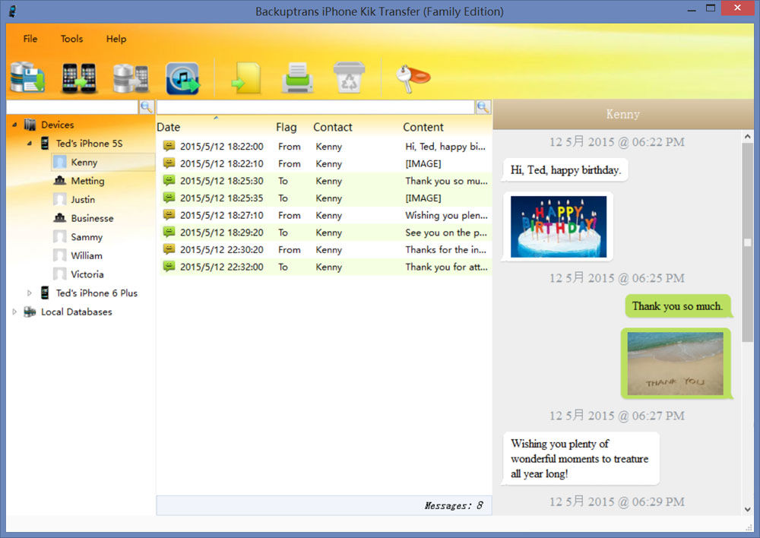Sort messages by Date column header
The width and height of the screenshot is (760, 538).
169,128
